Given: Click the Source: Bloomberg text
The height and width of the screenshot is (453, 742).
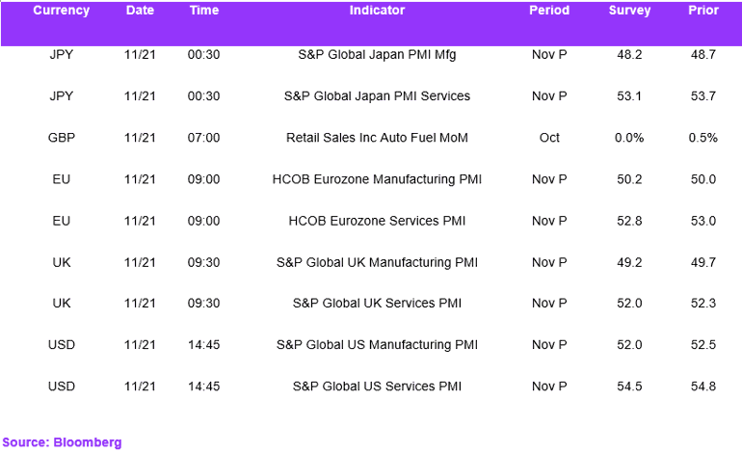Looking at the screenshot, I should point(62,442).
